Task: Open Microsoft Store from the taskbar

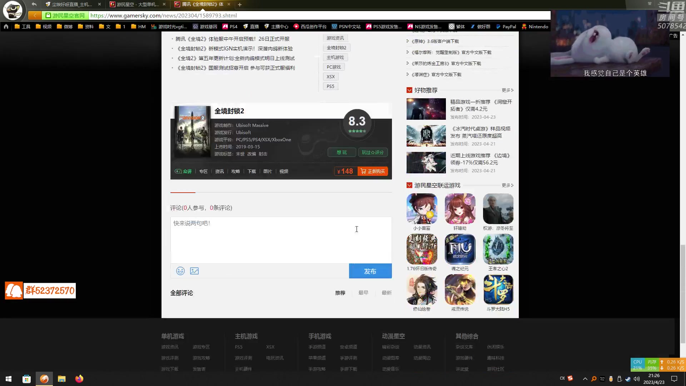Action: click(x=26, y=379)
